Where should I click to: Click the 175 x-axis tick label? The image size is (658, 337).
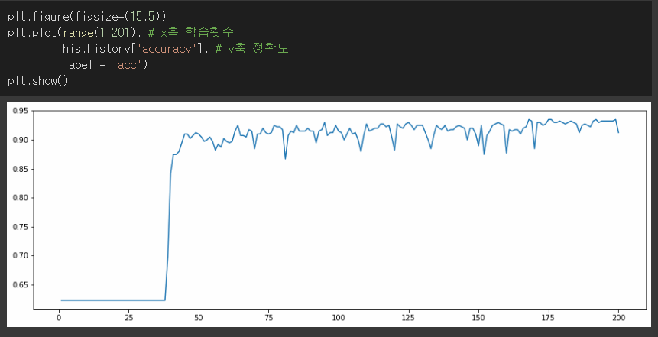point(549,318)
